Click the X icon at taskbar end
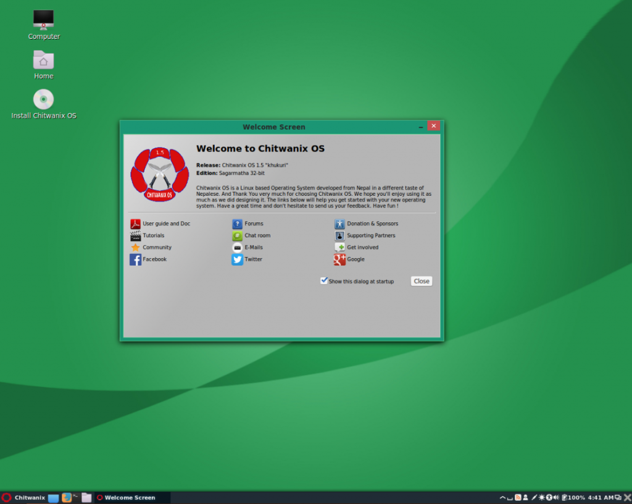This screenshot has height=504, width=632. tap(628, 498)
